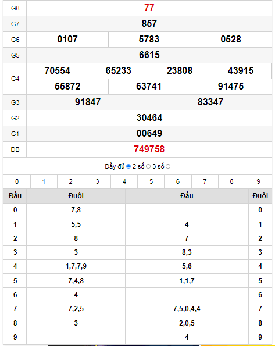The width and height of the screenshot is (275, 346).
Task: Select the '3 số' radio option
Action: (168, 166)
